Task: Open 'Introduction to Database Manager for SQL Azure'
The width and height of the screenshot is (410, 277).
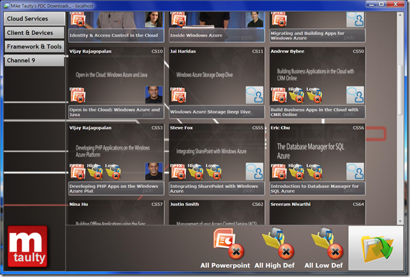Action: coord(318,188)
